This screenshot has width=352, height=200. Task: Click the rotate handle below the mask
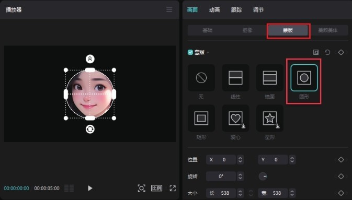(90, 129)
